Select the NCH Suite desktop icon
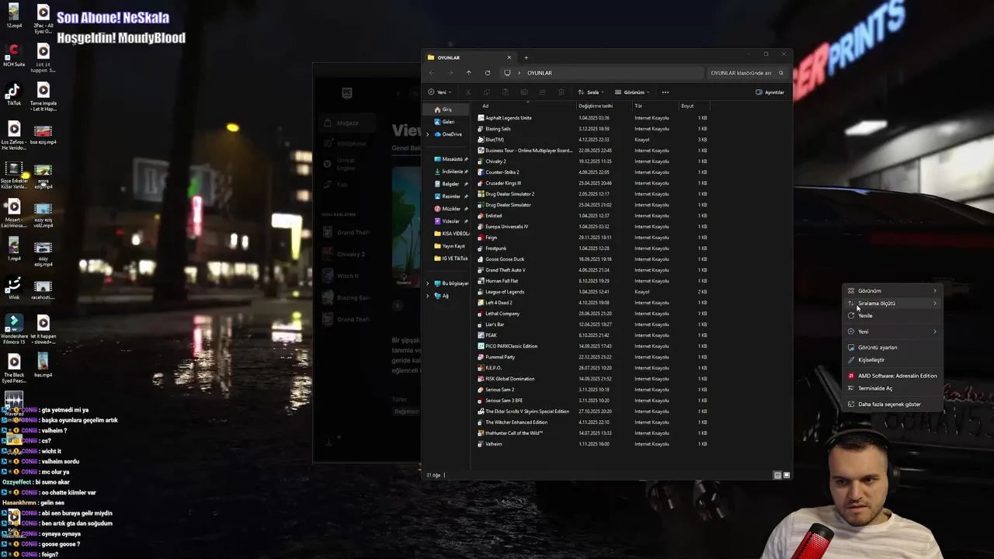Image resolution: width=994 pixels, height=559 pixels. [x=14, y=55]
